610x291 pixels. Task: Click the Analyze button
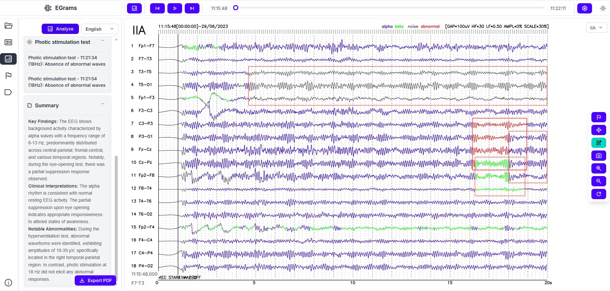60,29
